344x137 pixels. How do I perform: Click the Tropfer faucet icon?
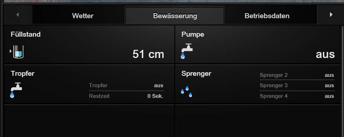coord(16,90)
